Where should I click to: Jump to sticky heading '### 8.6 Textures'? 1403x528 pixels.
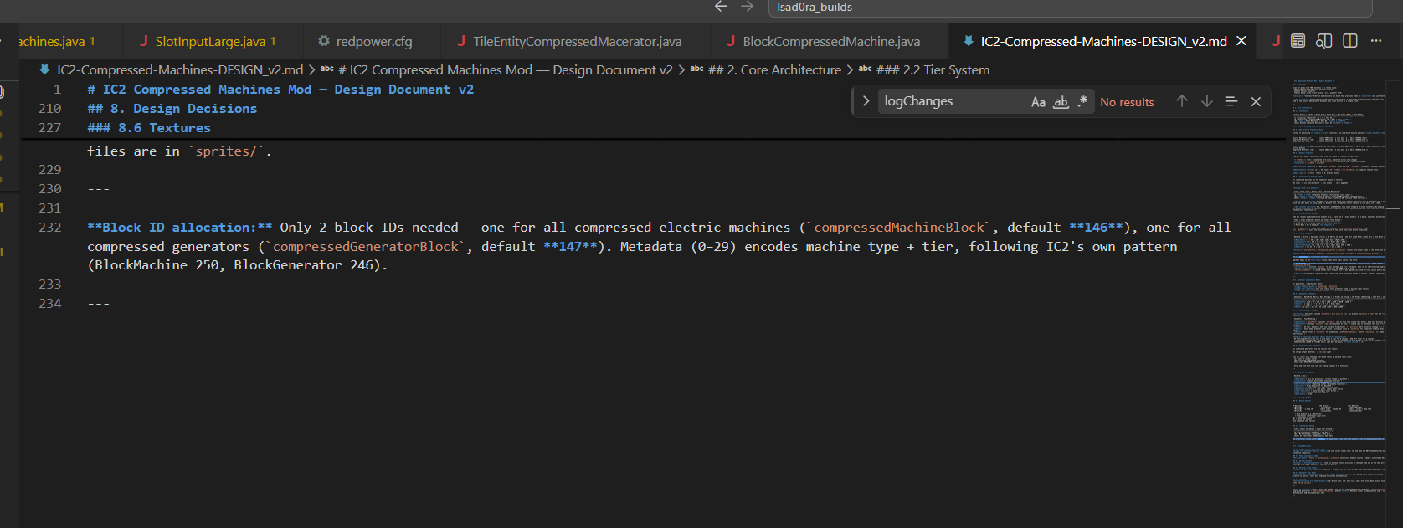point(149,128)
